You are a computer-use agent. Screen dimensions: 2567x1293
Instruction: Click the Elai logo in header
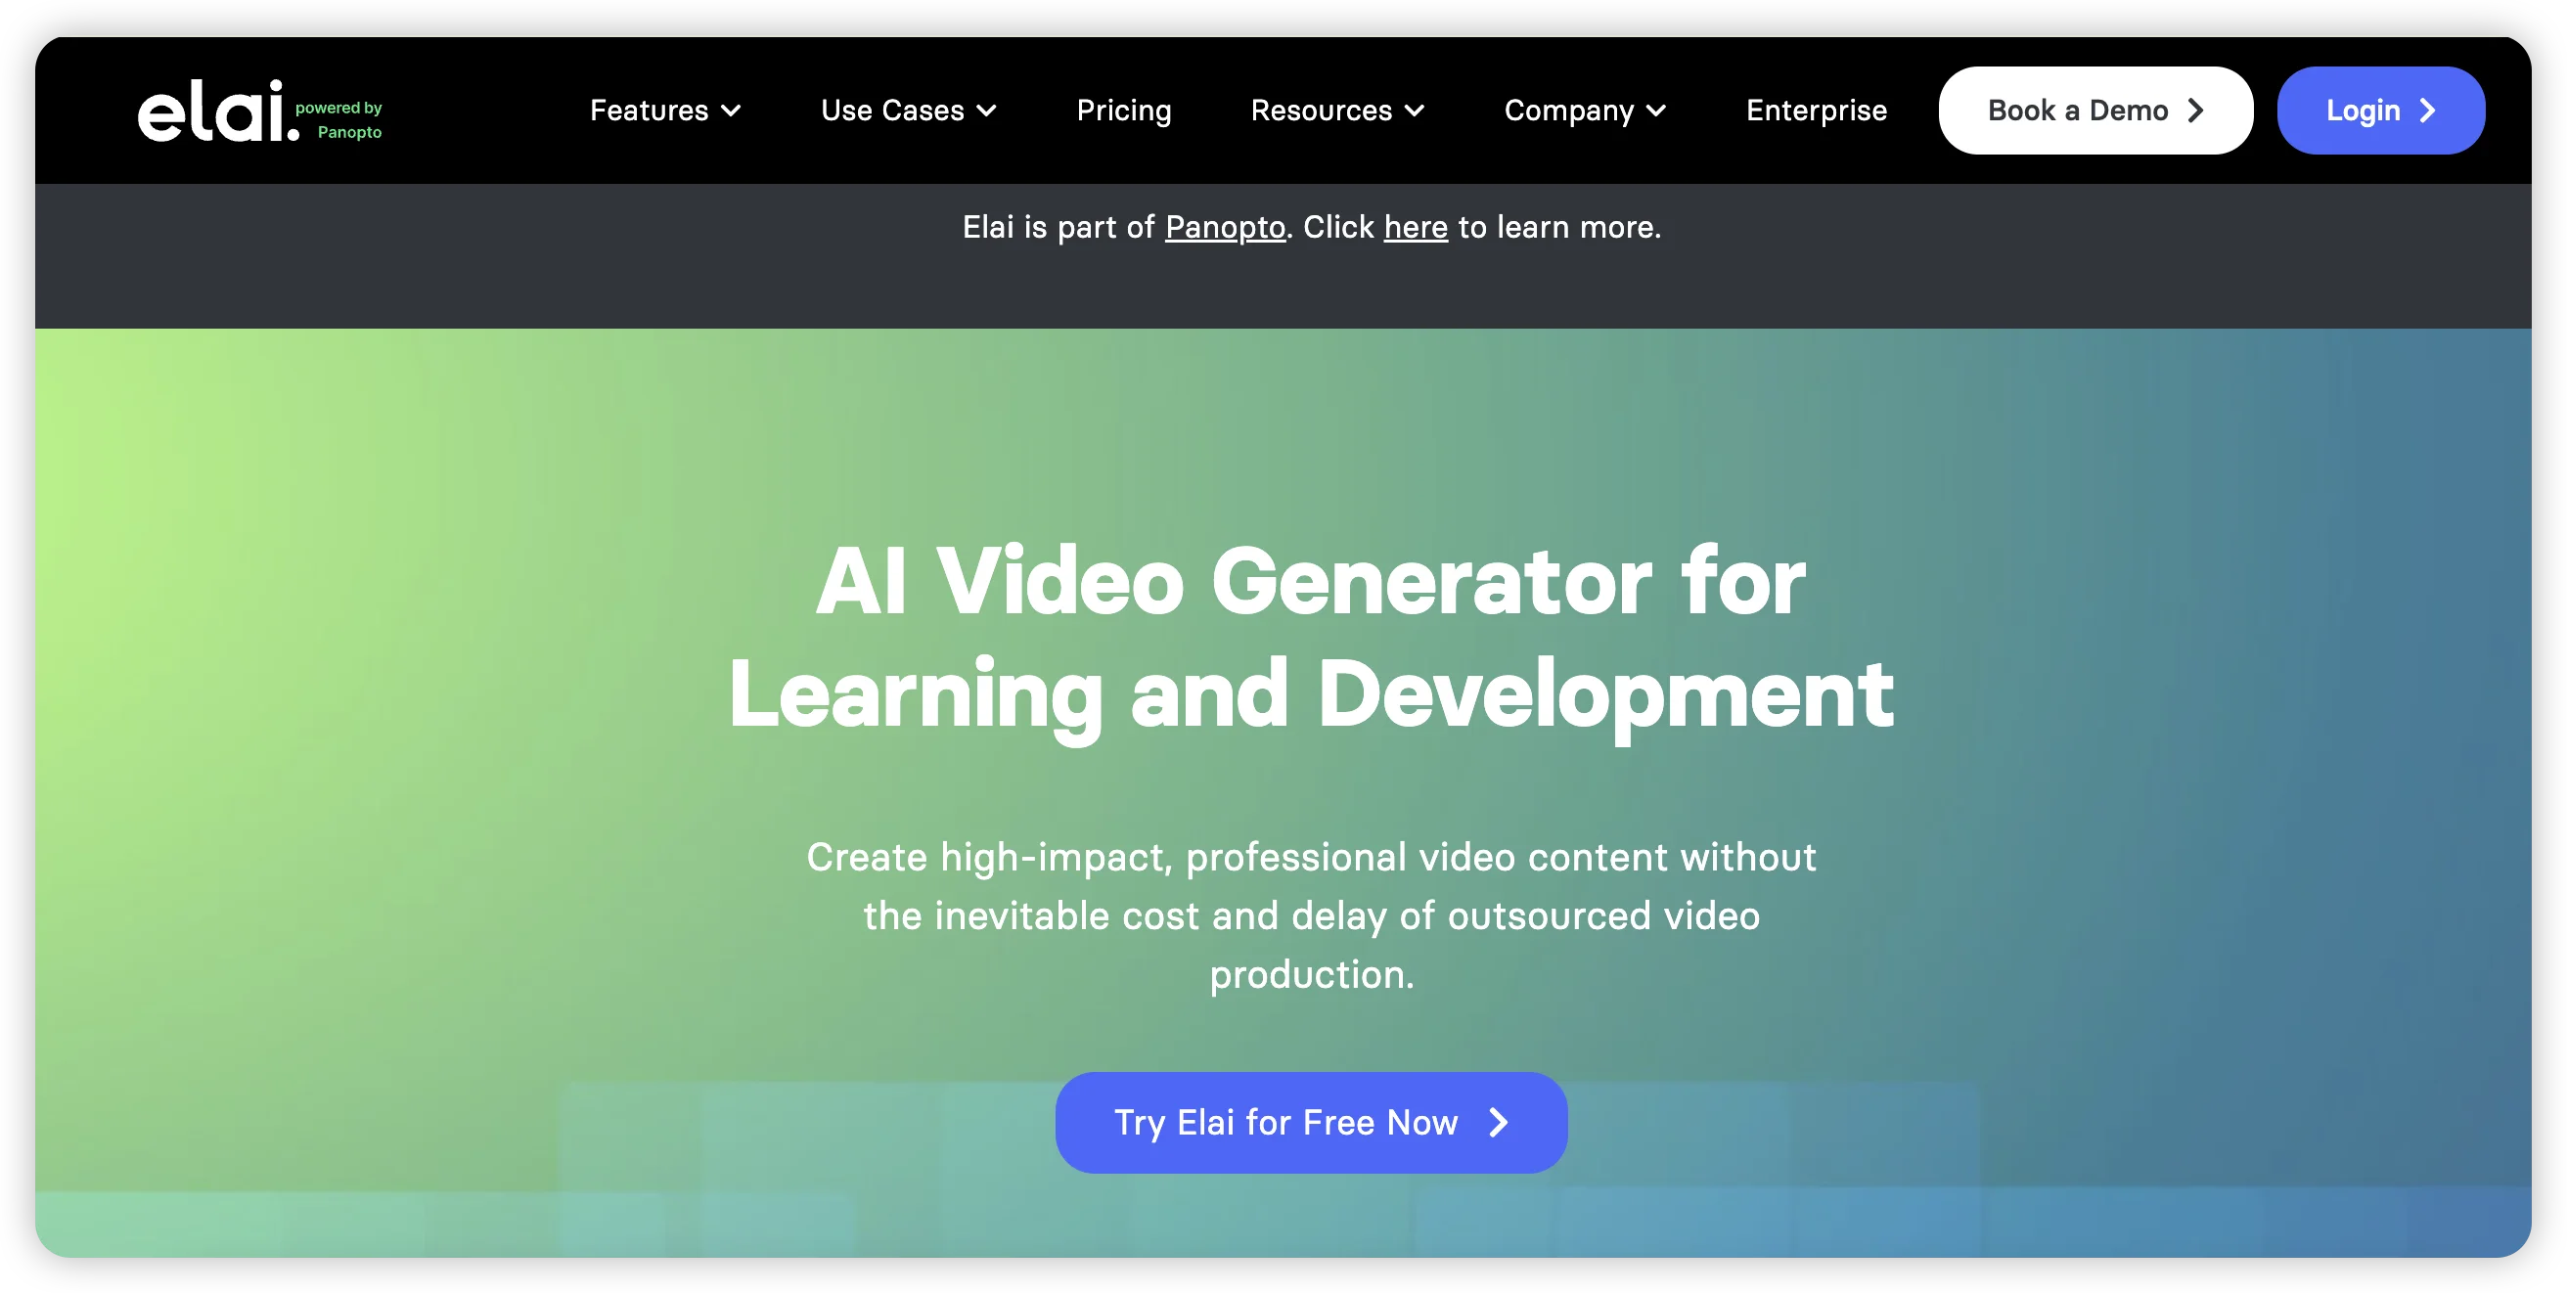point(218,111)
